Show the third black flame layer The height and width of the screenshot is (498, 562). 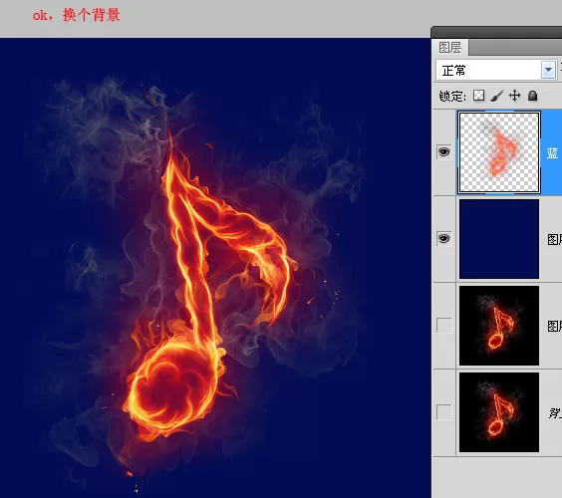click(x=443, y=325)
